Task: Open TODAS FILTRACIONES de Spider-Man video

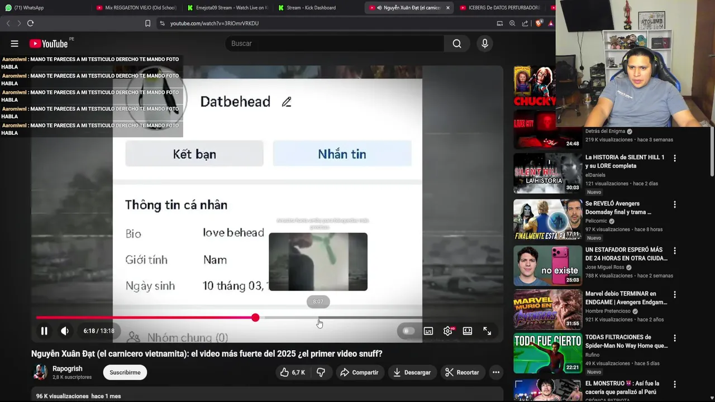Action: click(627, 341)
